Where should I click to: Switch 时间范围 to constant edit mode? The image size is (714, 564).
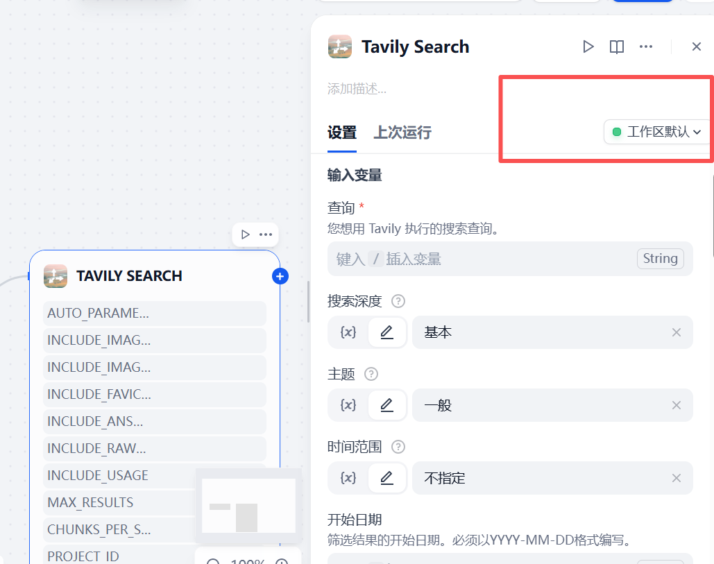(x=386, y=478)
